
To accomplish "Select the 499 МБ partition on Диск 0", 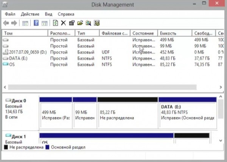I will (x=56, y=113).
